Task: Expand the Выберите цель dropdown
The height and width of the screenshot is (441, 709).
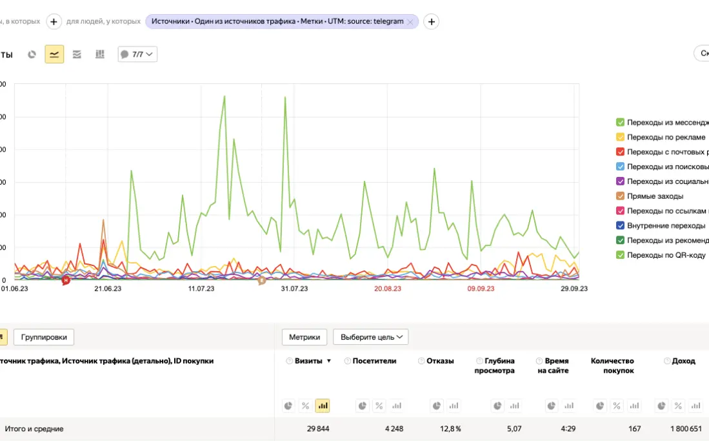Action: coord(370,337)
